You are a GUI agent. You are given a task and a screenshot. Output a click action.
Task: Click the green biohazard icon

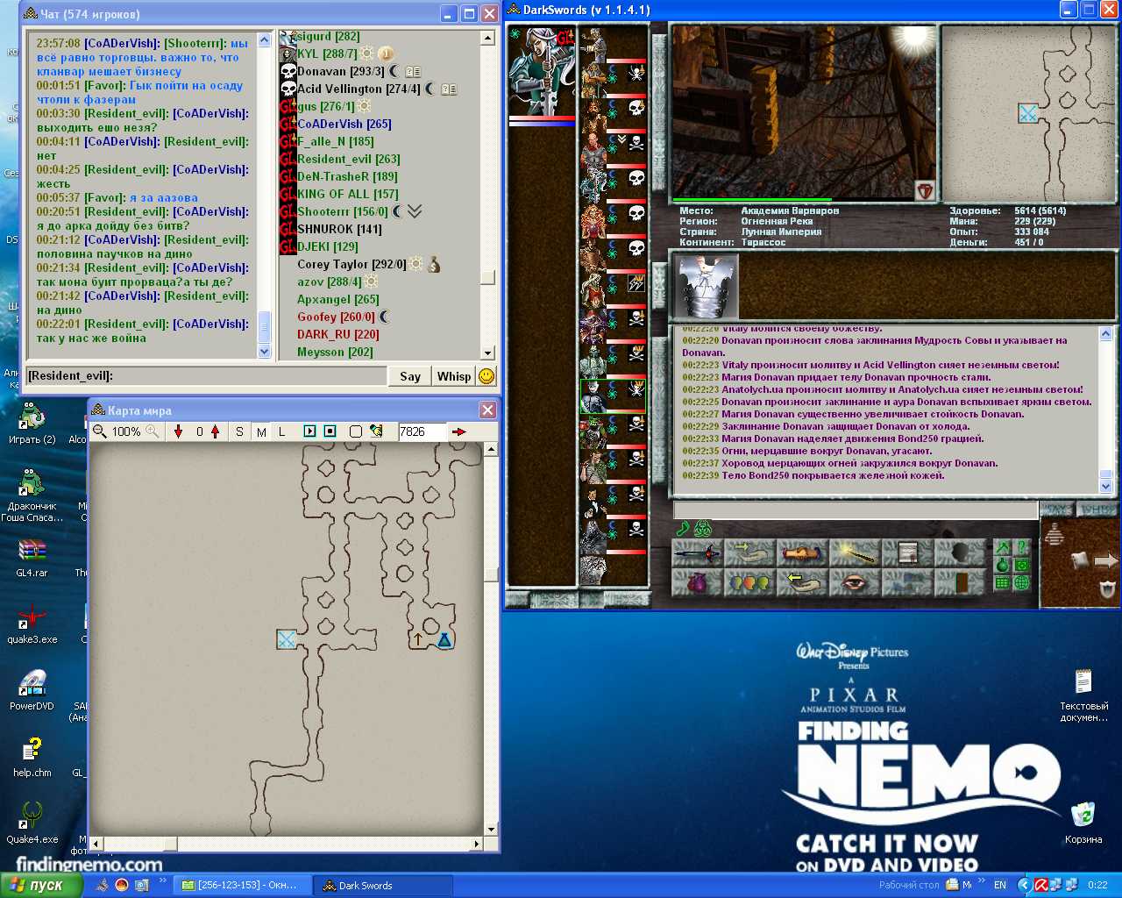(703, 529)
